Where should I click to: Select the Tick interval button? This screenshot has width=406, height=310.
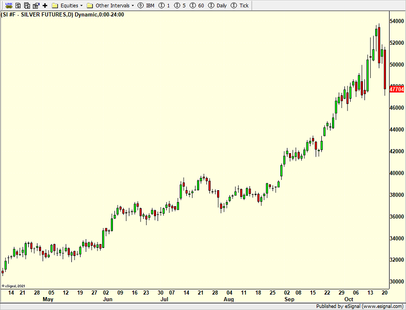coord(240,5)
